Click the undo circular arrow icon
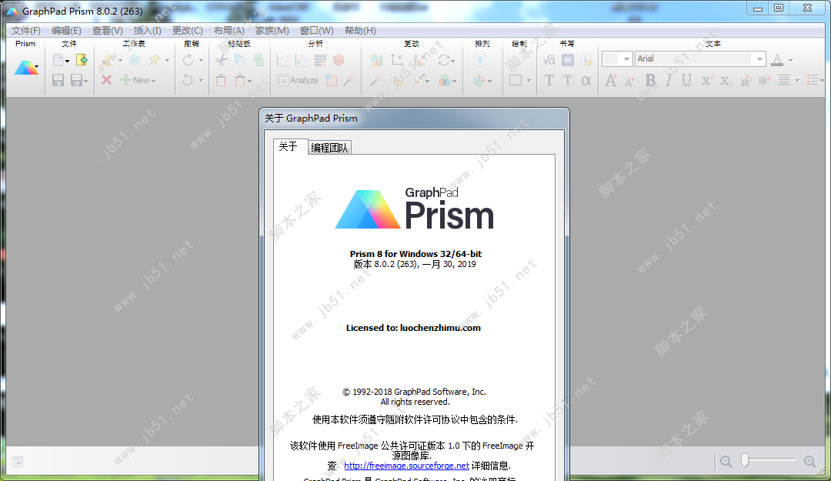This screenshot has height=481, width=831. (189, 80)
